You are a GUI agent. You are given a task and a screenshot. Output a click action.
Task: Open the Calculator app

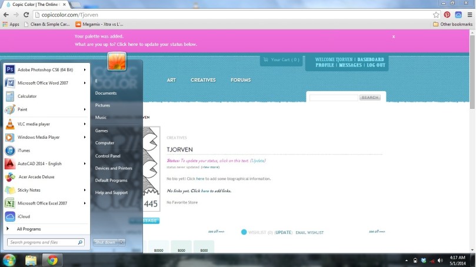click(27, 96)
